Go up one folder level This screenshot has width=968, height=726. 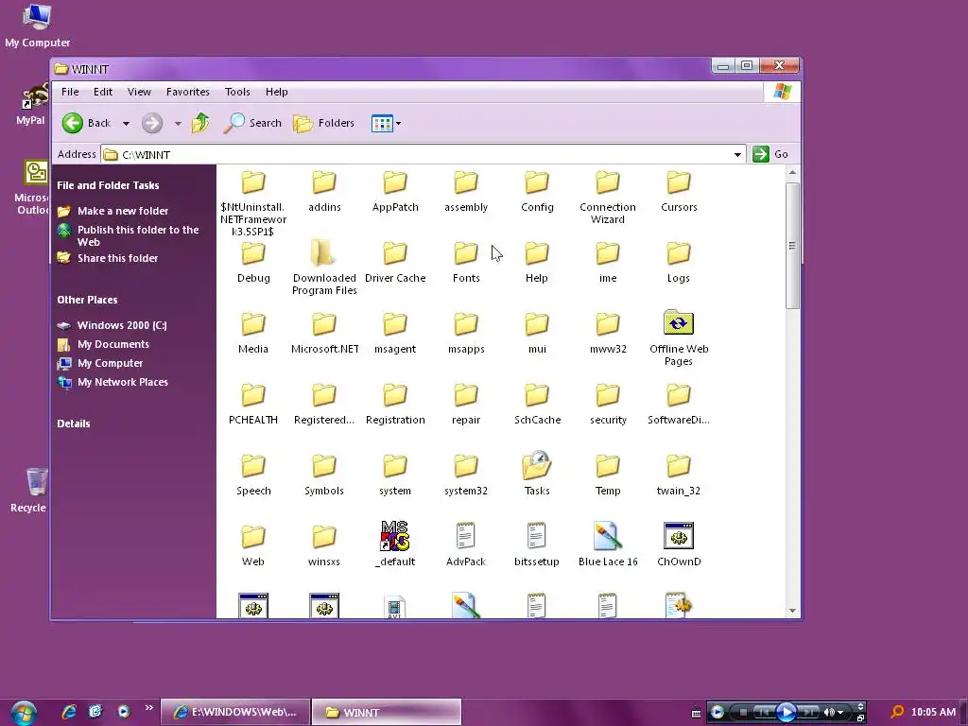(x=200, y=123)
